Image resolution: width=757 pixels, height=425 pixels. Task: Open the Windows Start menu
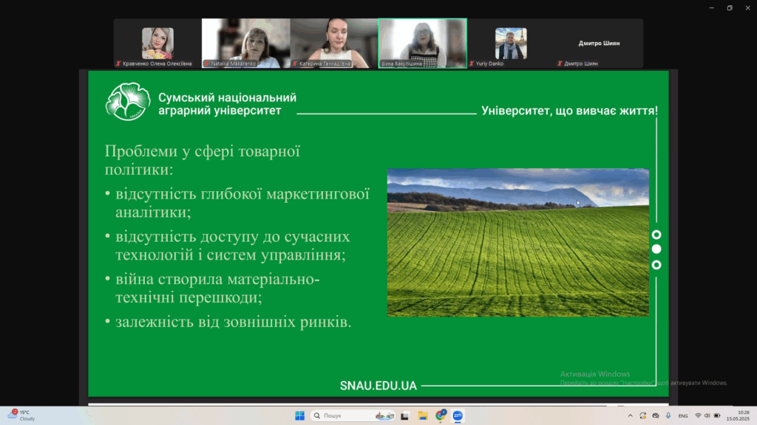click(299, 415)
